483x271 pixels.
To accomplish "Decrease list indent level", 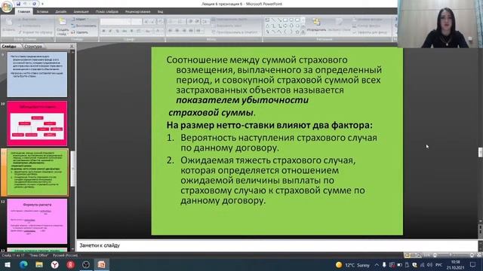I will tap(190, 22).
